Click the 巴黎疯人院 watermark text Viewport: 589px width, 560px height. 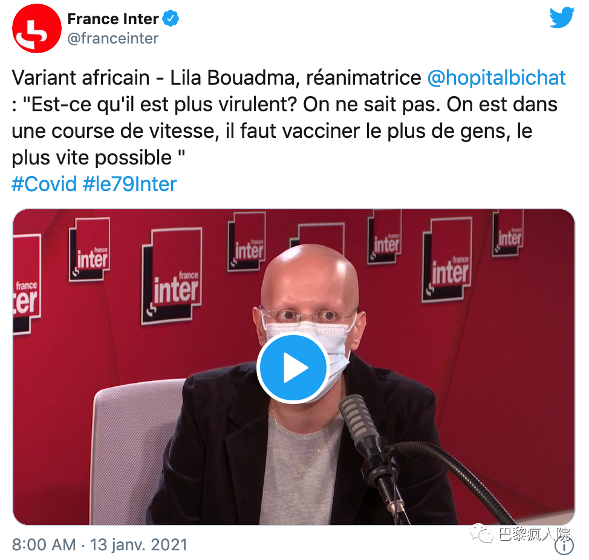pos(534,534)
